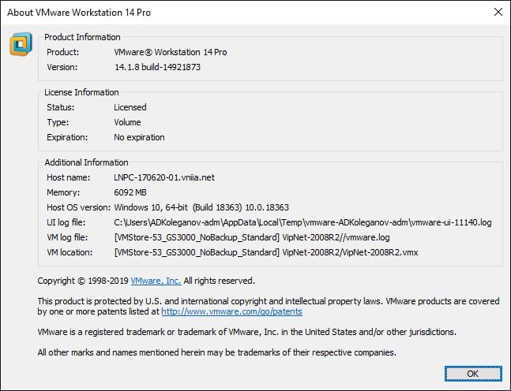Open the vmware.com patents link

tap(231, 311)
